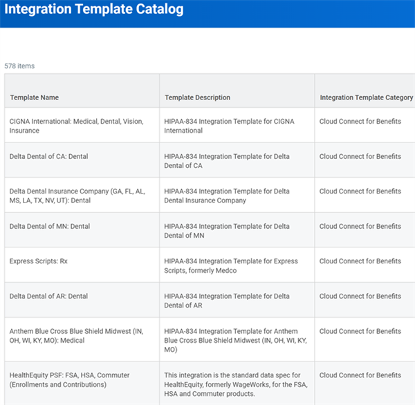415x405 pixels.
Task: Click the '578 items' count label
Action: click(x=19, y=66)
